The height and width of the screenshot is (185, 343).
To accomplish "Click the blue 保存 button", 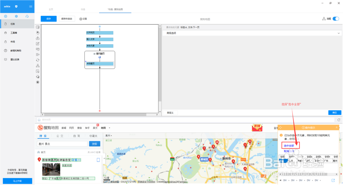I will 49,19.
